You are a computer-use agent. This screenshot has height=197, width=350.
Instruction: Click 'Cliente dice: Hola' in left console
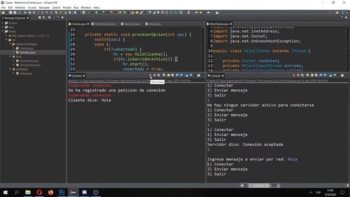(x=90, y=100)
